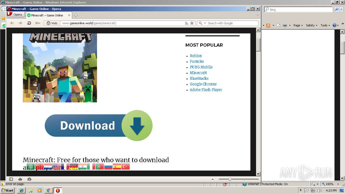This screenshot has width=345, height=194.
Task: Select Hindi India flag
Action: coord(82,167)
